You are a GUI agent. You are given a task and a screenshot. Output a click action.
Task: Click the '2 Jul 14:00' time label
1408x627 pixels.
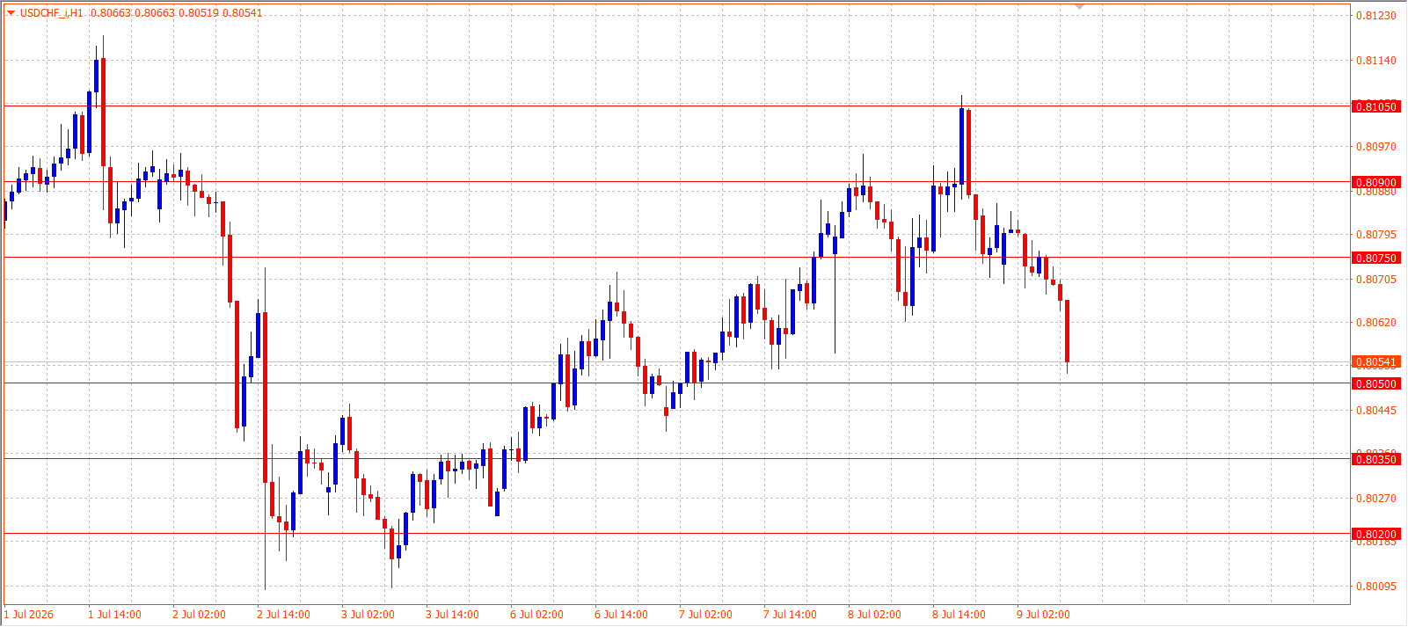coord(283,615)
